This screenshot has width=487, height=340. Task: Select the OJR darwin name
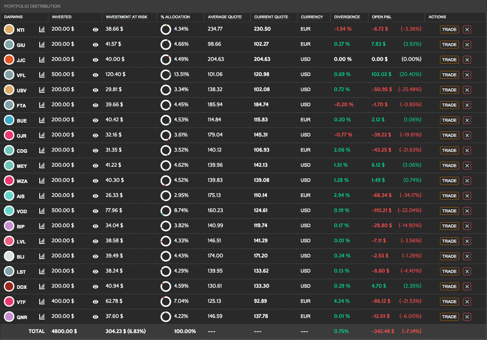(x=22, y=136)
